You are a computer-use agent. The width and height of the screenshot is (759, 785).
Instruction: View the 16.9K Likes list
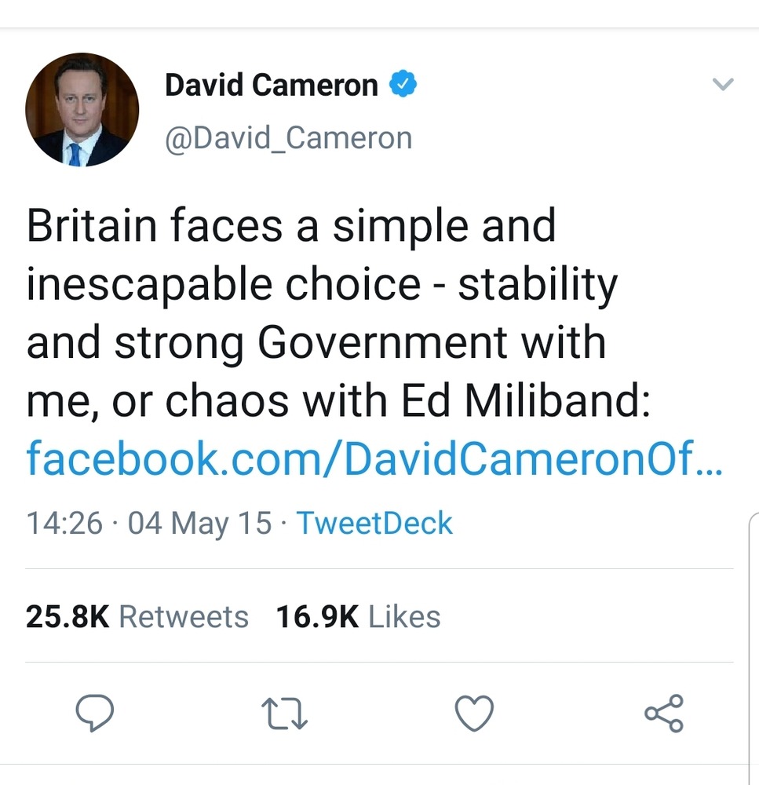point(358,616)
